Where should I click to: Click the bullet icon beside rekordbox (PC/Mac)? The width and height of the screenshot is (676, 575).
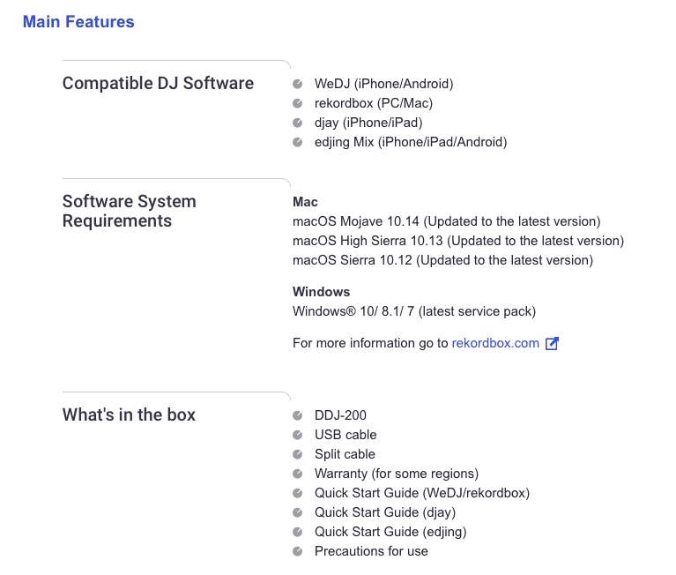(x=298, y=104)
